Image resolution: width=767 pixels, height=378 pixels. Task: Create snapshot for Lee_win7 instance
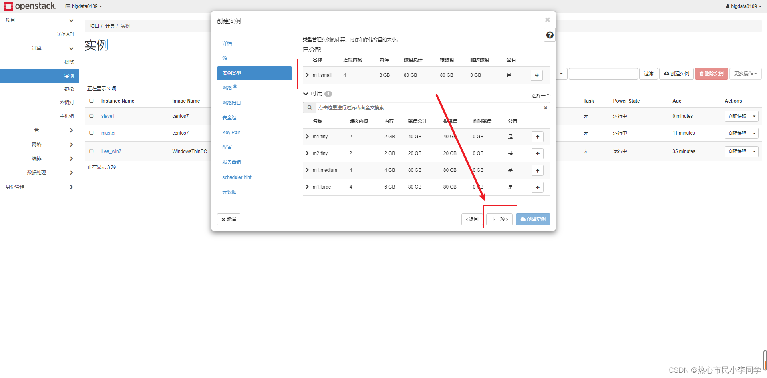pyautogui.click(x=737, y=151)
